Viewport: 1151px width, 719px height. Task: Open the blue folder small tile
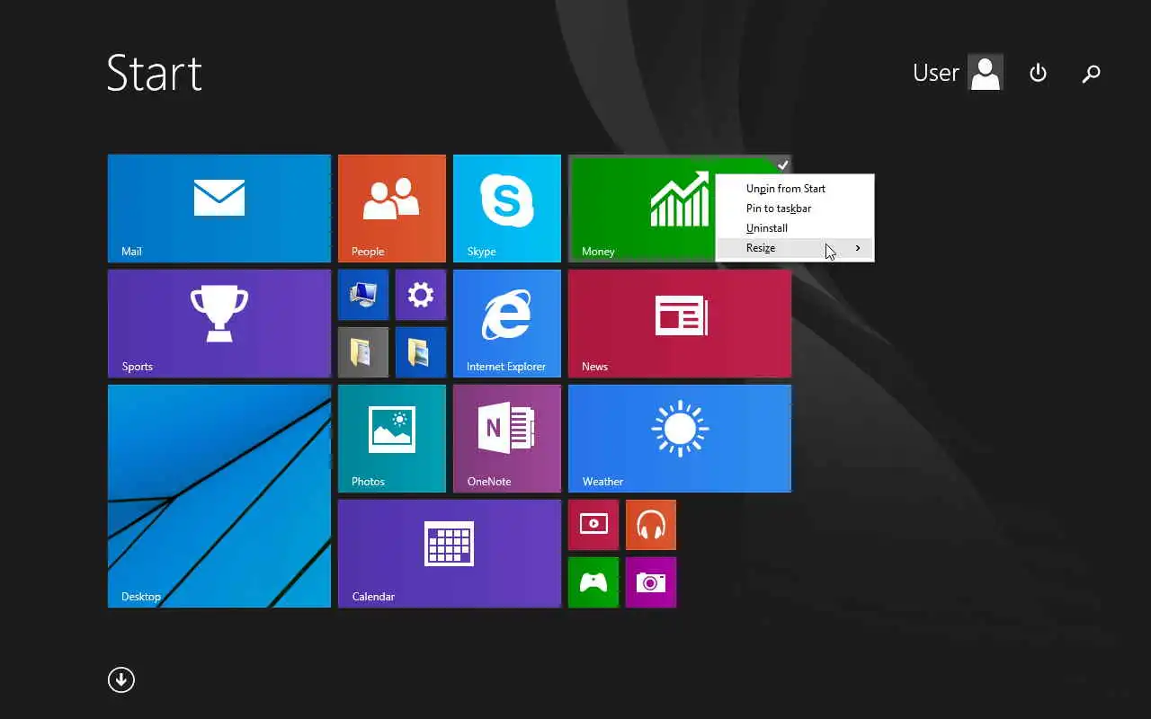pyautogui.click(x=421, y=352)
